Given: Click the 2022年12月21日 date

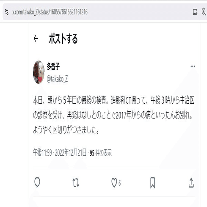Looking at the screenshot, I should [70, 153].
